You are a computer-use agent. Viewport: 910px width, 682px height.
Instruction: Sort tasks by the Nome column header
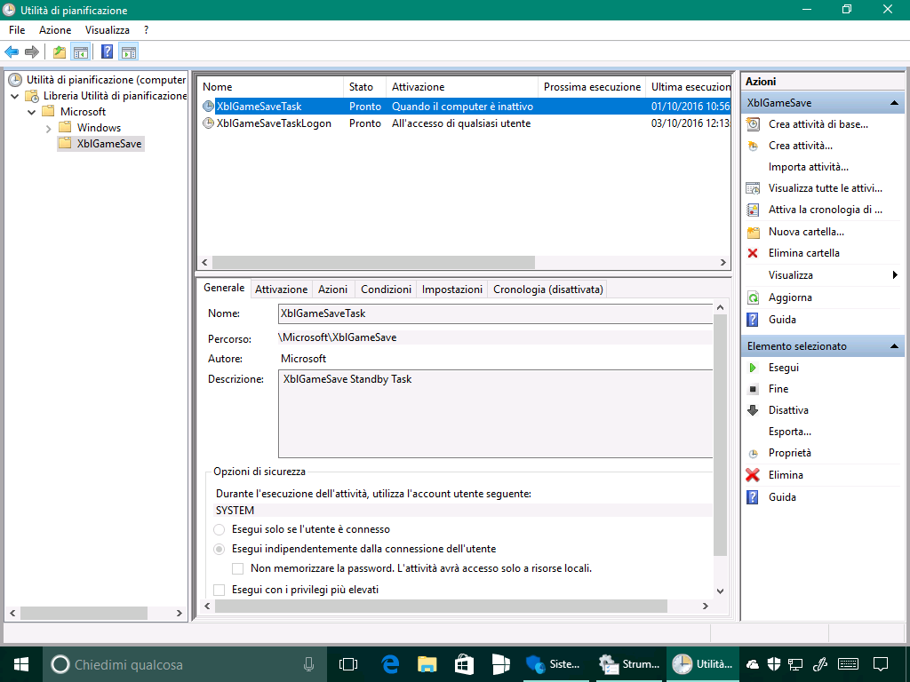coord(270,87)
